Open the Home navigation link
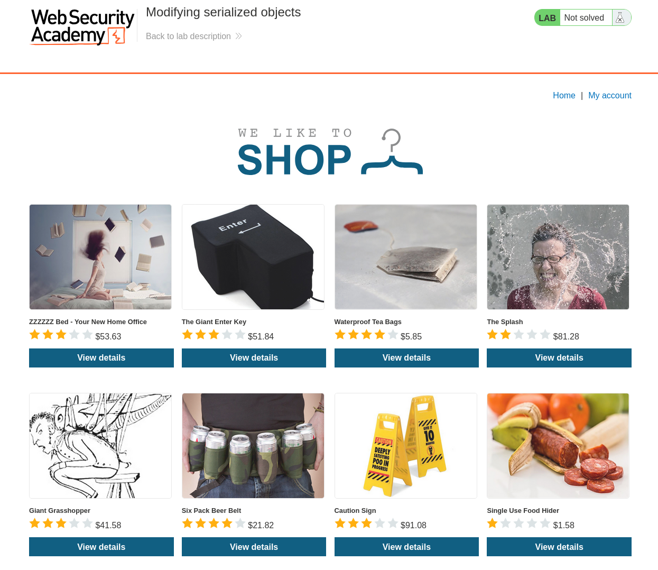 click(x=564, y=95)
